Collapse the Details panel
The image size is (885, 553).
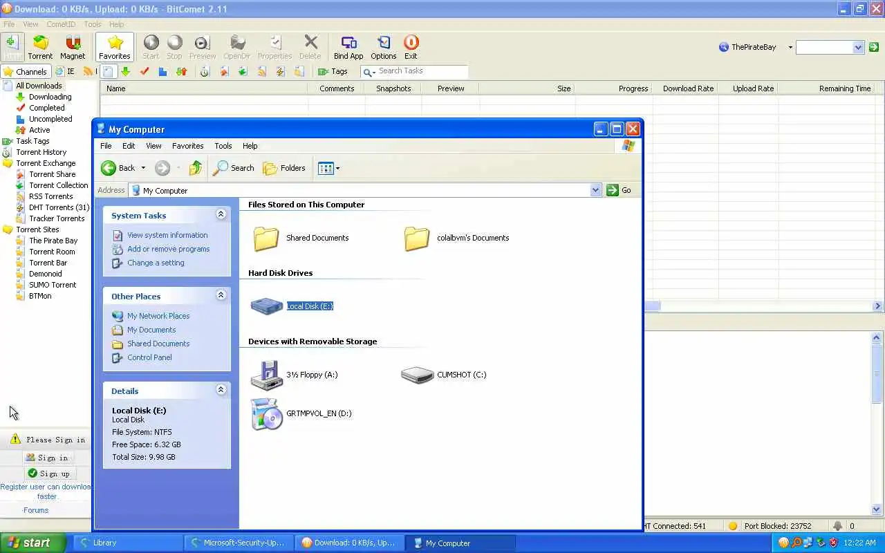point(221,390)
